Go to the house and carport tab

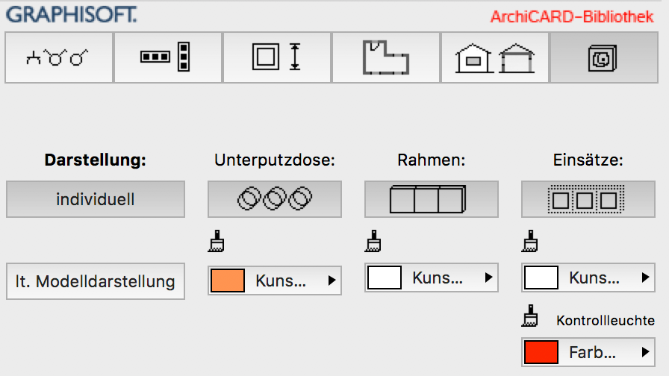point(495,57)
